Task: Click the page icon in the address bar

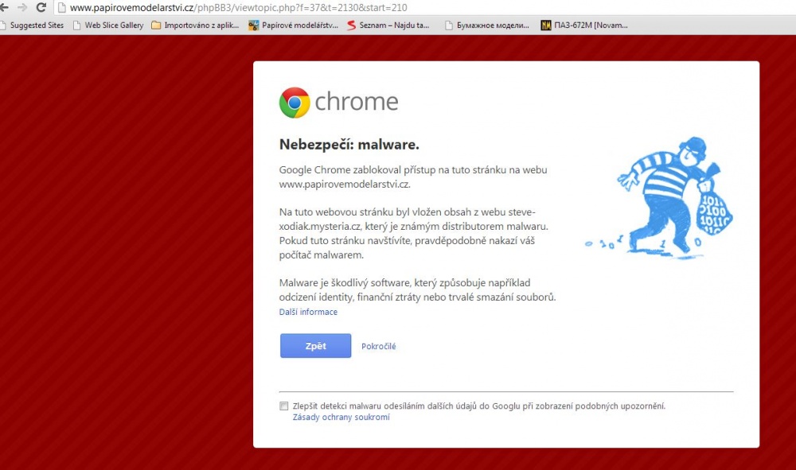Action: tap(62, 8)
